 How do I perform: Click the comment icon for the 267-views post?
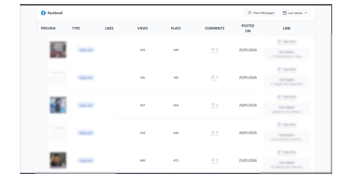[x=213, y=105]
